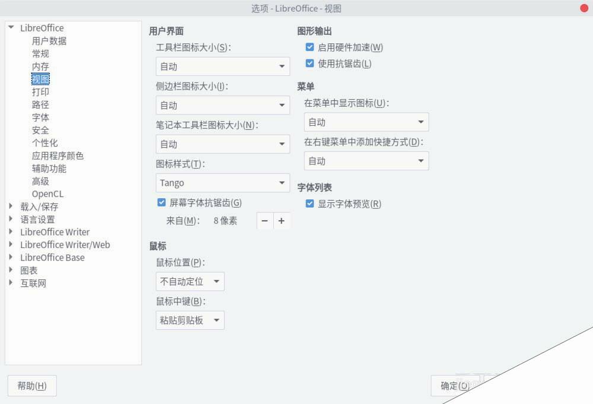
Task: Click the 确定 OK button
Action: click(455, 386)
